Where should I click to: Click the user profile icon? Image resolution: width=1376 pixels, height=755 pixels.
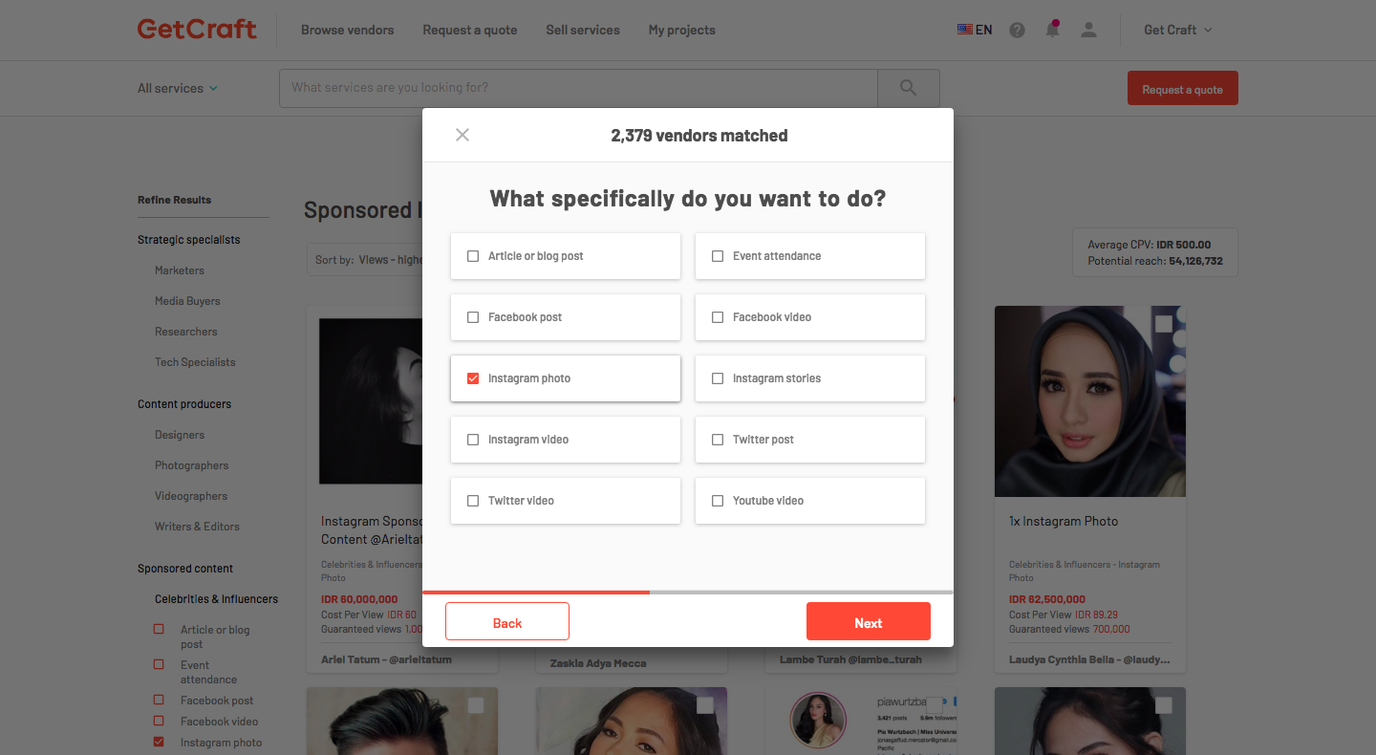[x=1088, y=30]
